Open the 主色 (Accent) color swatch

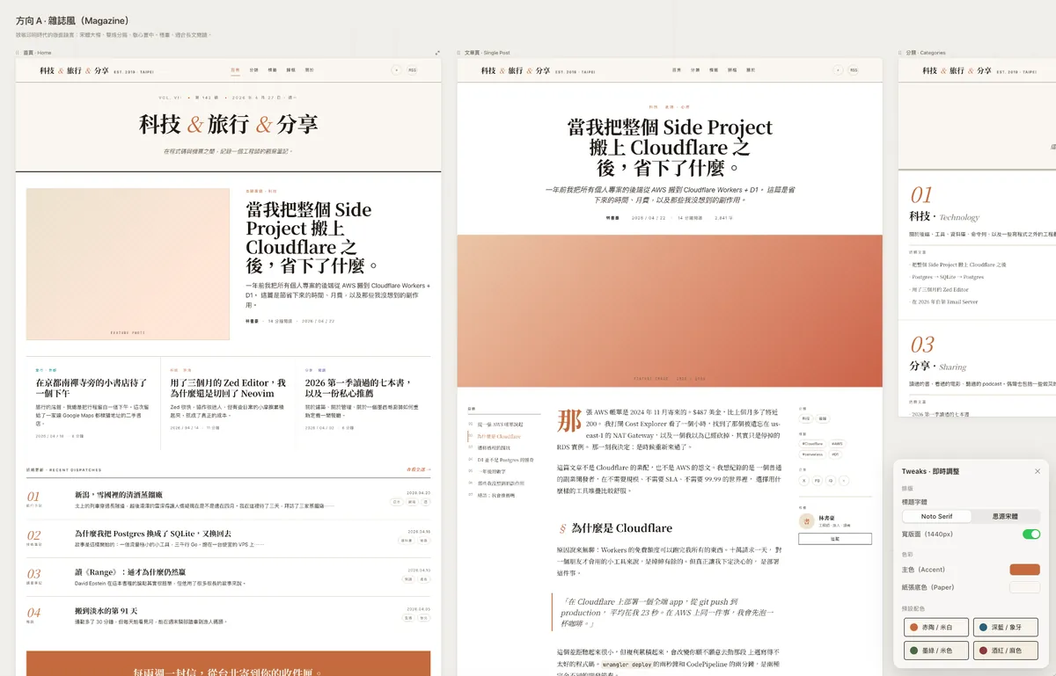click(x=1024, y=570)
